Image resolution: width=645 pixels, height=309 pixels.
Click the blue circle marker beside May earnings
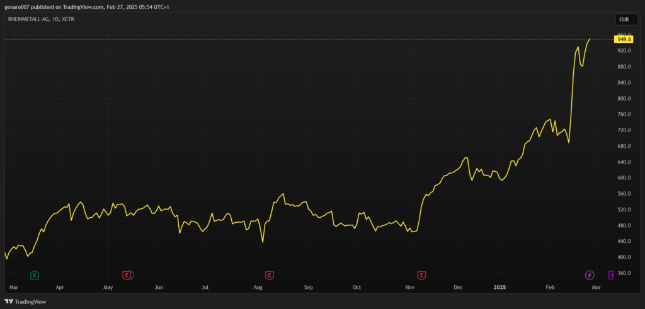132,275
